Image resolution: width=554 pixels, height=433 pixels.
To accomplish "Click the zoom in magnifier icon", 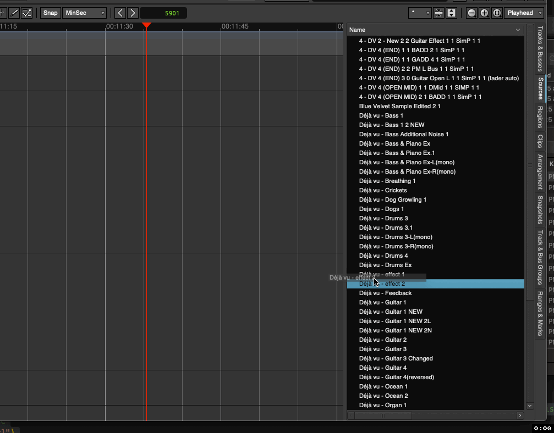I will click(484, 13).
